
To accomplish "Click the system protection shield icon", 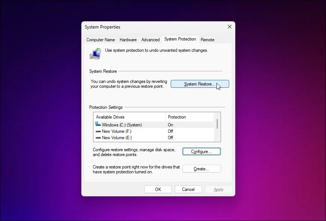I will point(95,53).
